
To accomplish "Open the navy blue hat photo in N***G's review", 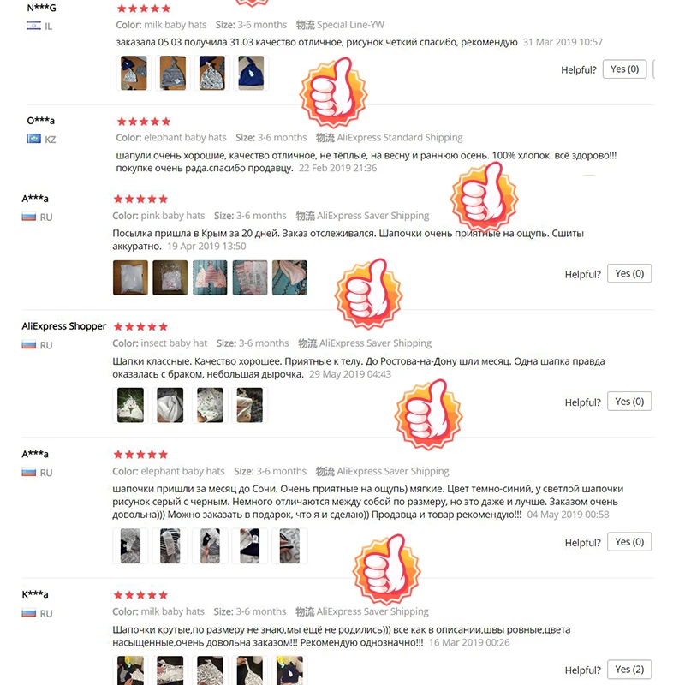I will 251,73.
